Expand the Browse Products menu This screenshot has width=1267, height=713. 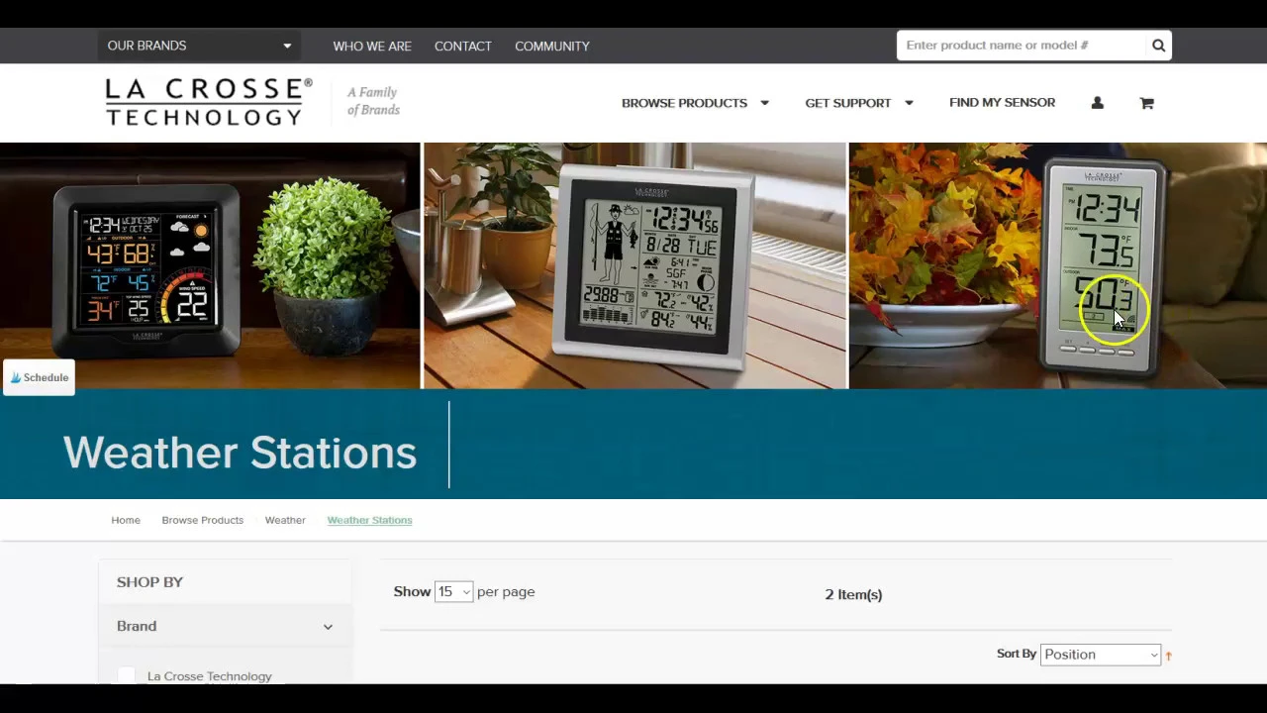point(695,103)
